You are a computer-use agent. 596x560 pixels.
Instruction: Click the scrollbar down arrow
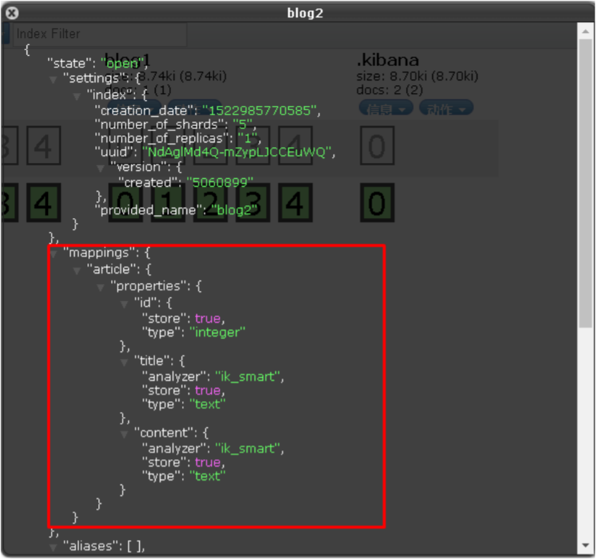coord(586,546)
